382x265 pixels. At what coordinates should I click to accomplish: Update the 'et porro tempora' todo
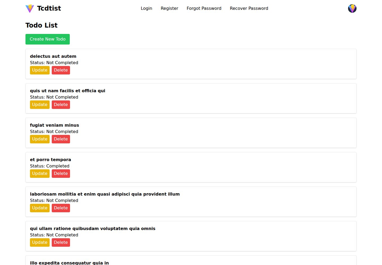pos(40,174)
